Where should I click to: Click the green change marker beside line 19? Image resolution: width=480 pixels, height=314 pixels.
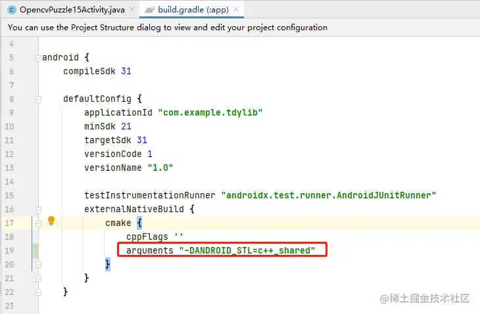tap(36, 251)
